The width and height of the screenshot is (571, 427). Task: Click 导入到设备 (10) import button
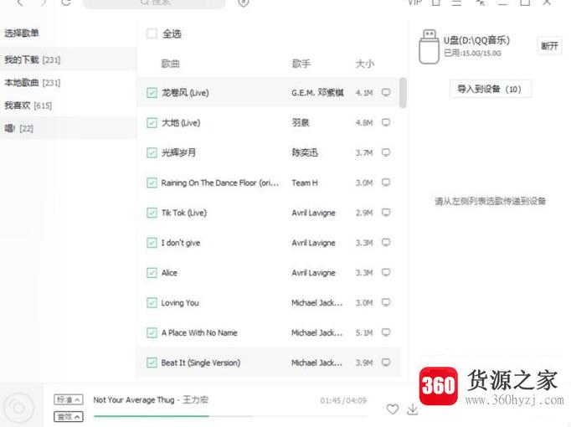coord(490,89)
